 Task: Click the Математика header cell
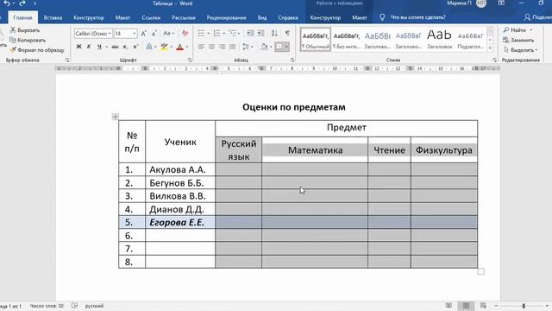315,149
